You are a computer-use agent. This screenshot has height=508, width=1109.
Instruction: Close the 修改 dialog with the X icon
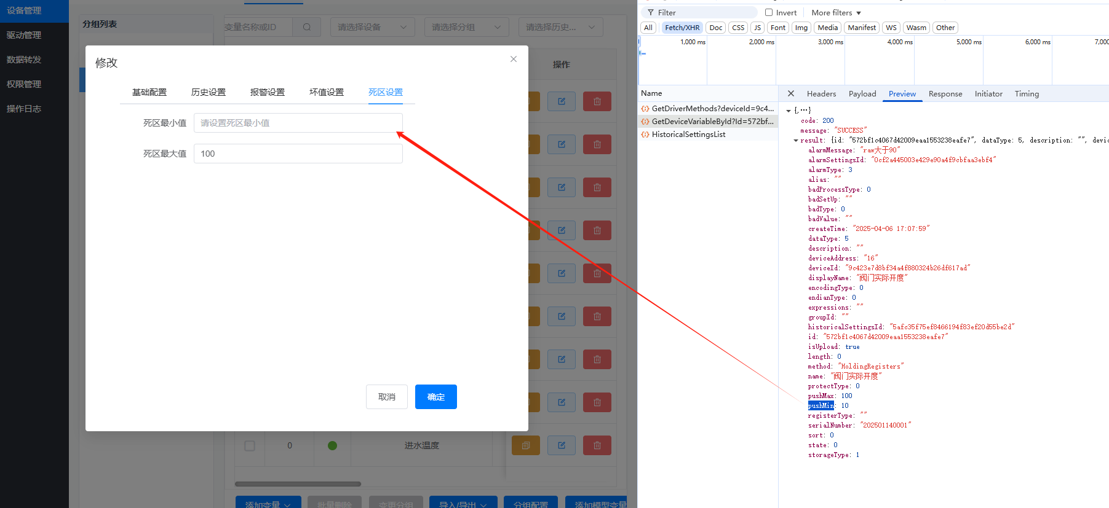(x=514, y=59)
